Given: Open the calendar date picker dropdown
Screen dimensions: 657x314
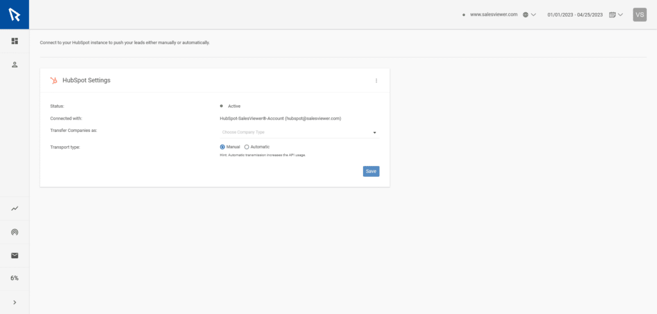Looking at the screenshot, I should tap(616, 14).
